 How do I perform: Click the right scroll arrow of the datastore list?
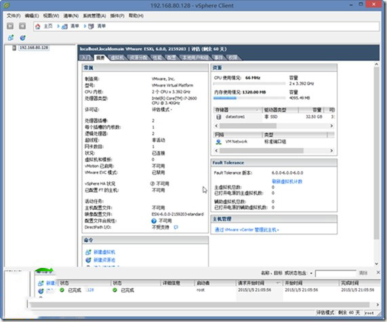[x=331, y=126]
